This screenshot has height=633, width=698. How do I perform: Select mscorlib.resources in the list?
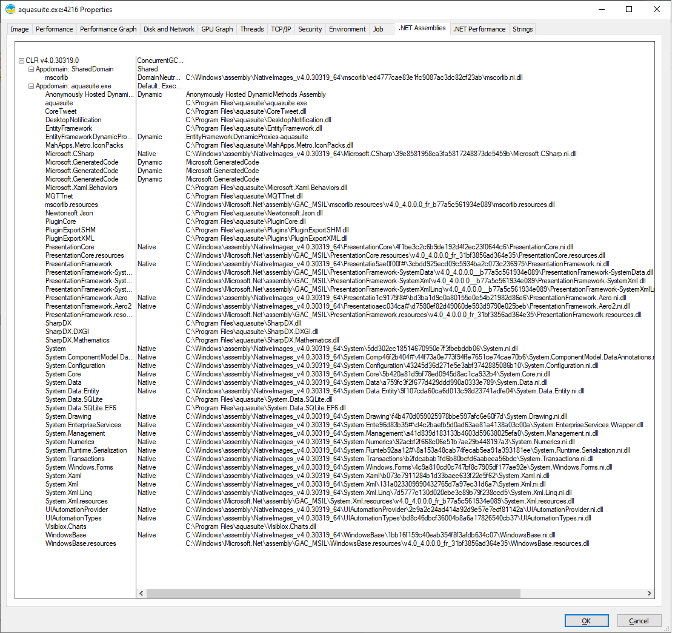pos(71,205)
